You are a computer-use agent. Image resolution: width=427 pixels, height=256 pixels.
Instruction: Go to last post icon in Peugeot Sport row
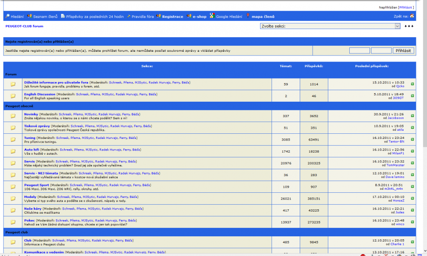(x=412, y=186)
